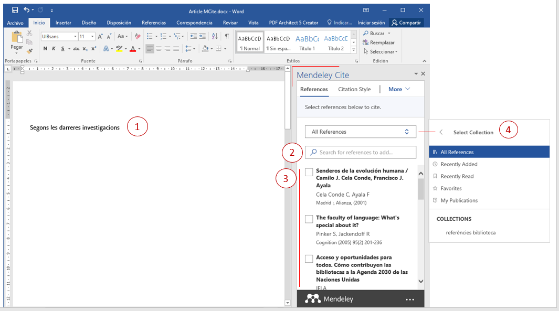The width and height of the screenshot is (559, 311).
Task: Insert a numbered list
Action: (163, 36)
